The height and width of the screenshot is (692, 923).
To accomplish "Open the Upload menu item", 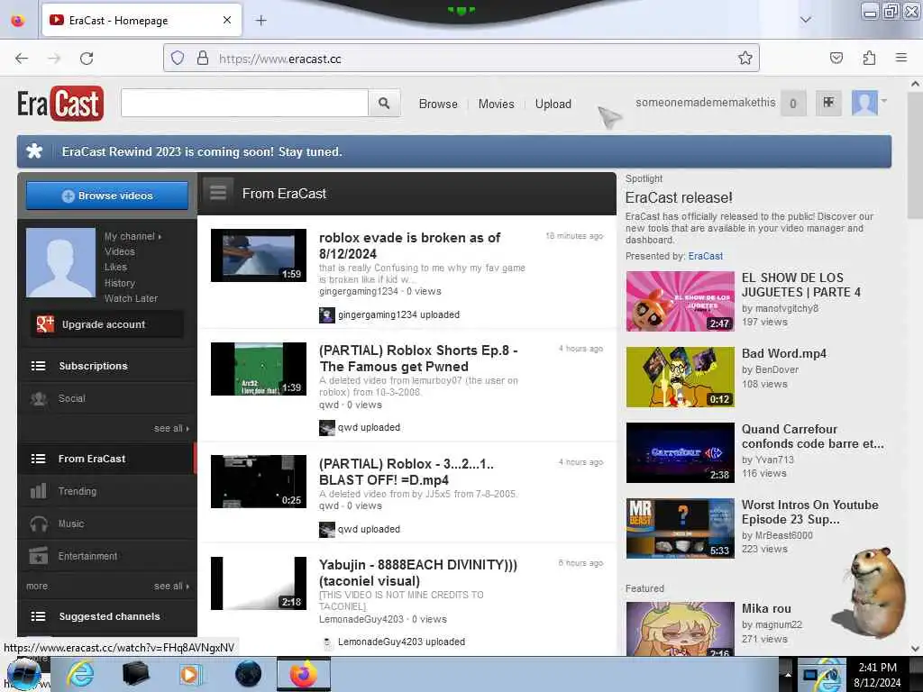I will (x=553, y=104).
